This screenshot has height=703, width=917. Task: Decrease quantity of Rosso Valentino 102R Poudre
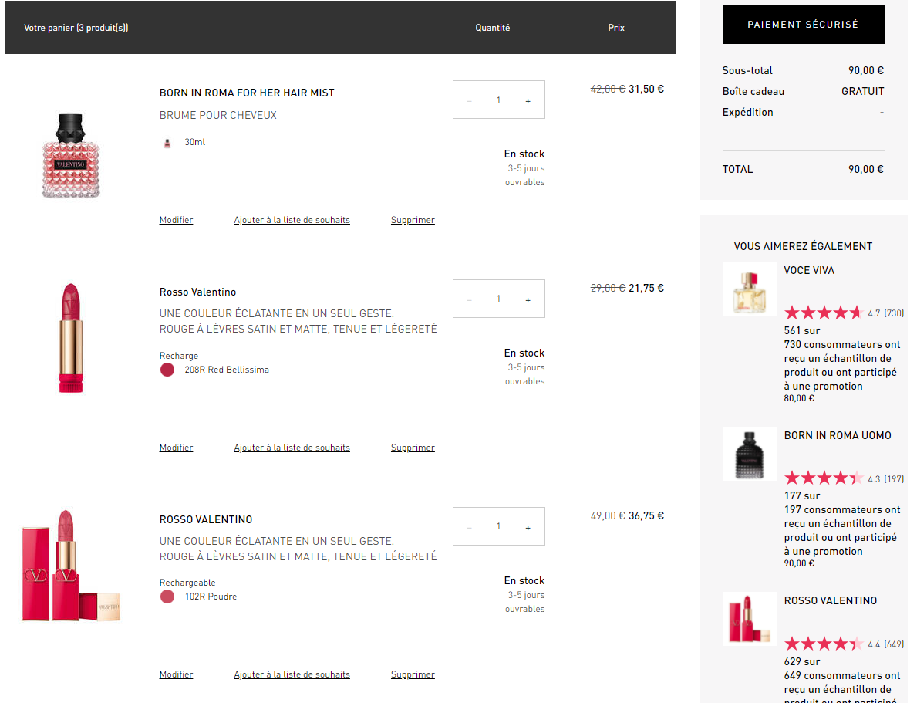(469, 527)
